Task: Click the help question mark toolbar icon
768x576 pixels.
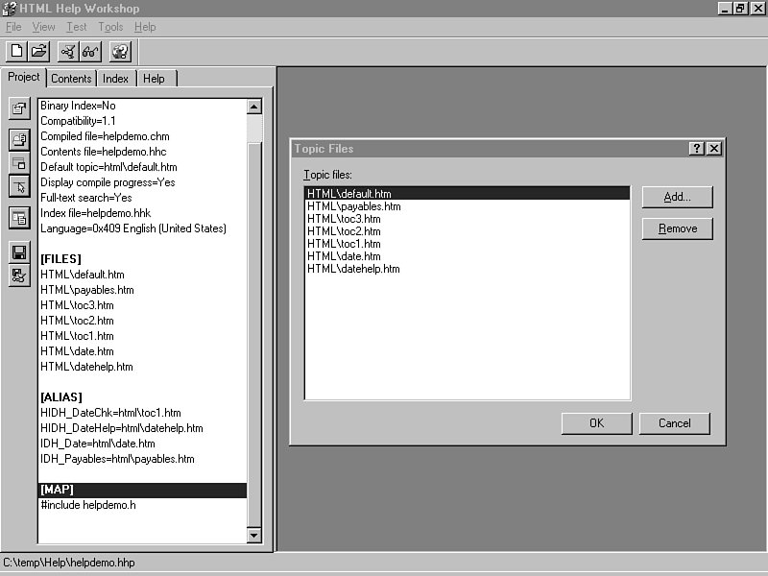Action: 120,52
